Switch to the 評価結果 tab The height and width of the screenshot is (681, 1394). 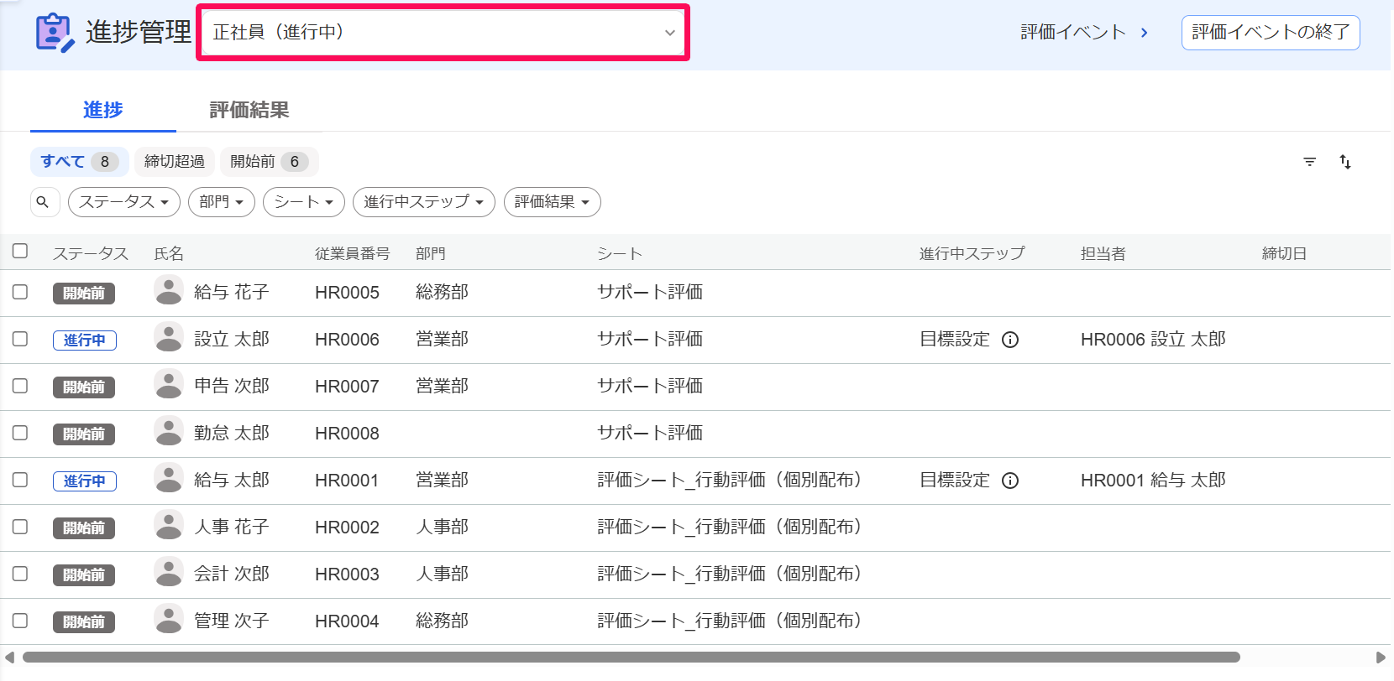click(x=249, y=110)
